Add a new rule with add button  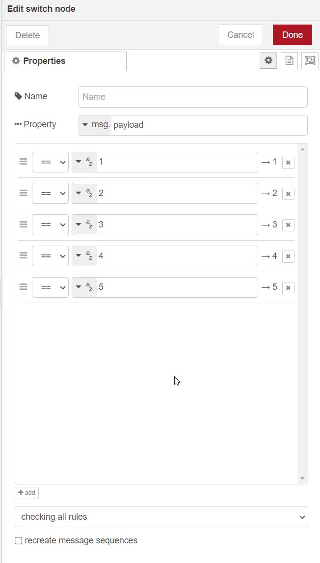click(x=27, y=492)
